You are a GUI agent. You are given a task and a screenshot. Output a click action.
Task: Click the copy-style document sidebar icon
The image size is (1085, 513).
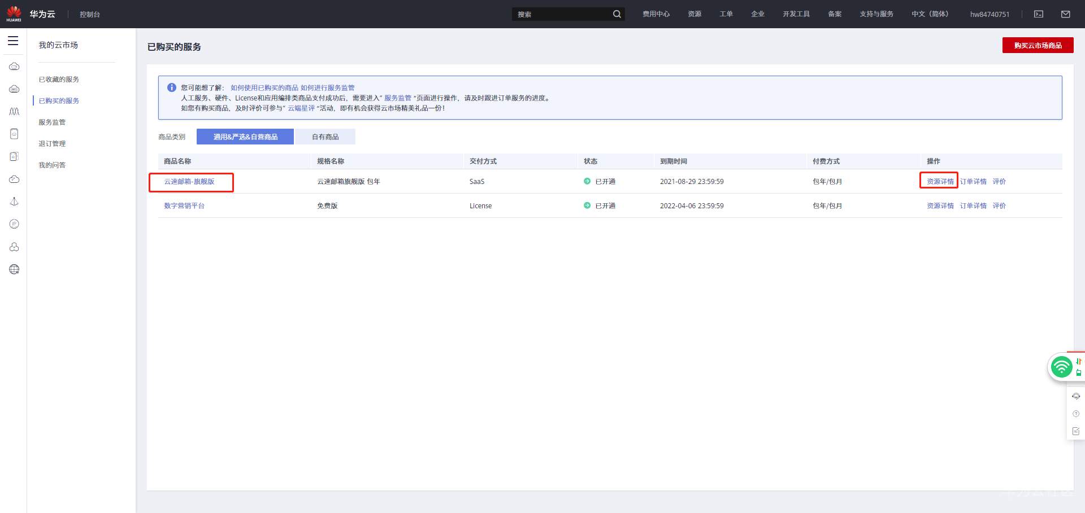coord(14,156)
